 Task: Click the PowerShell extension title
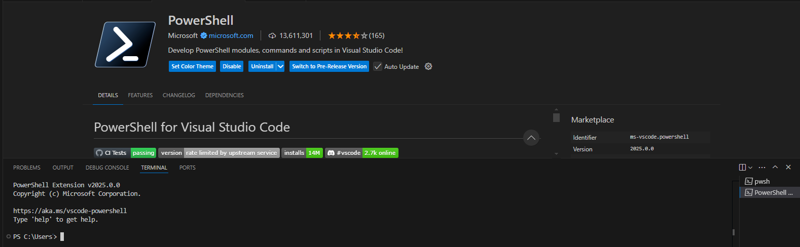coord(201,20)
